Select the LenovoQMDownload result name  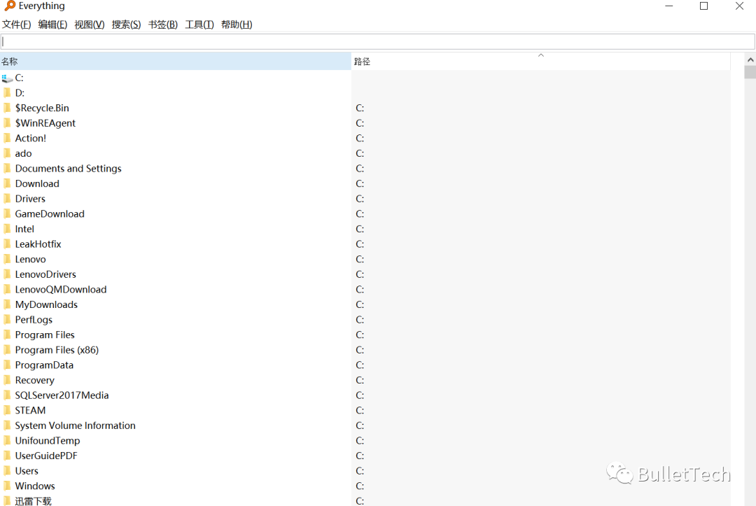[x=61, y=289]
